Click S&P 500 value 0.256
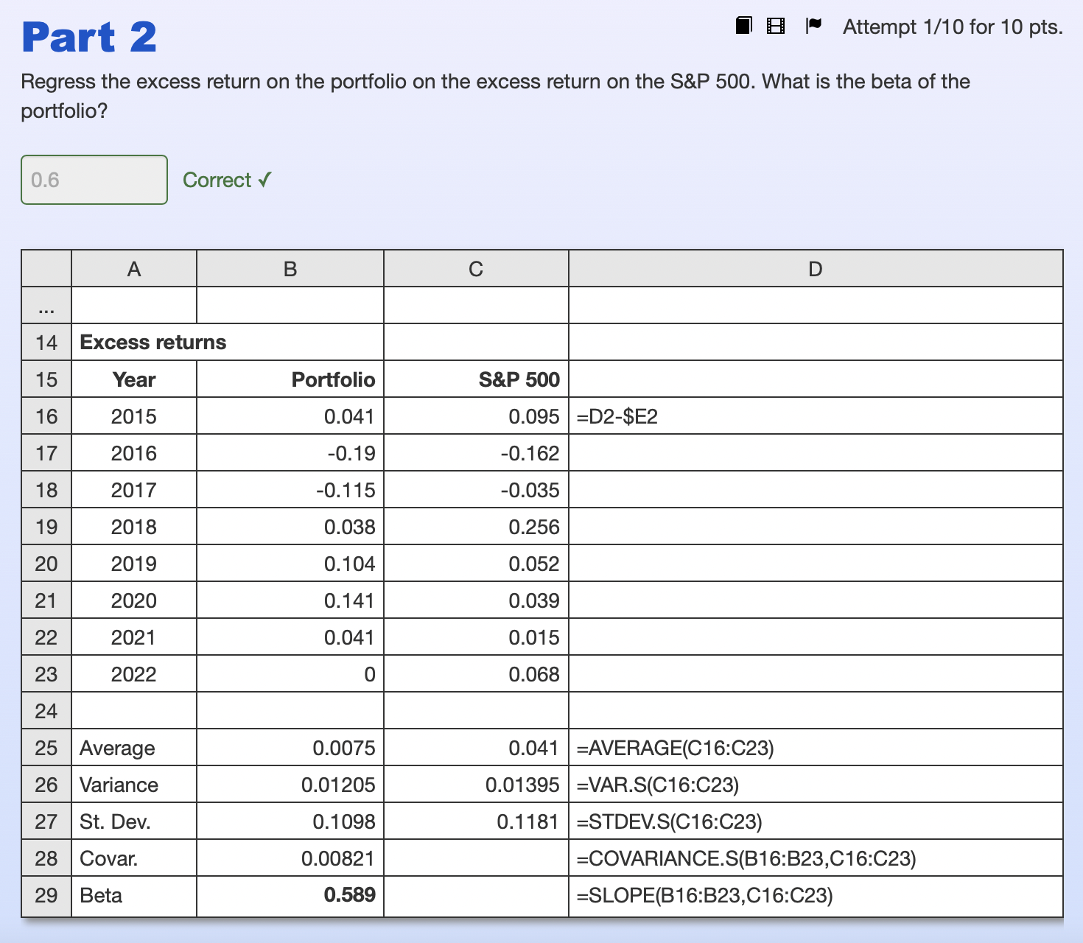1083x943 pixels. [476, 527]
